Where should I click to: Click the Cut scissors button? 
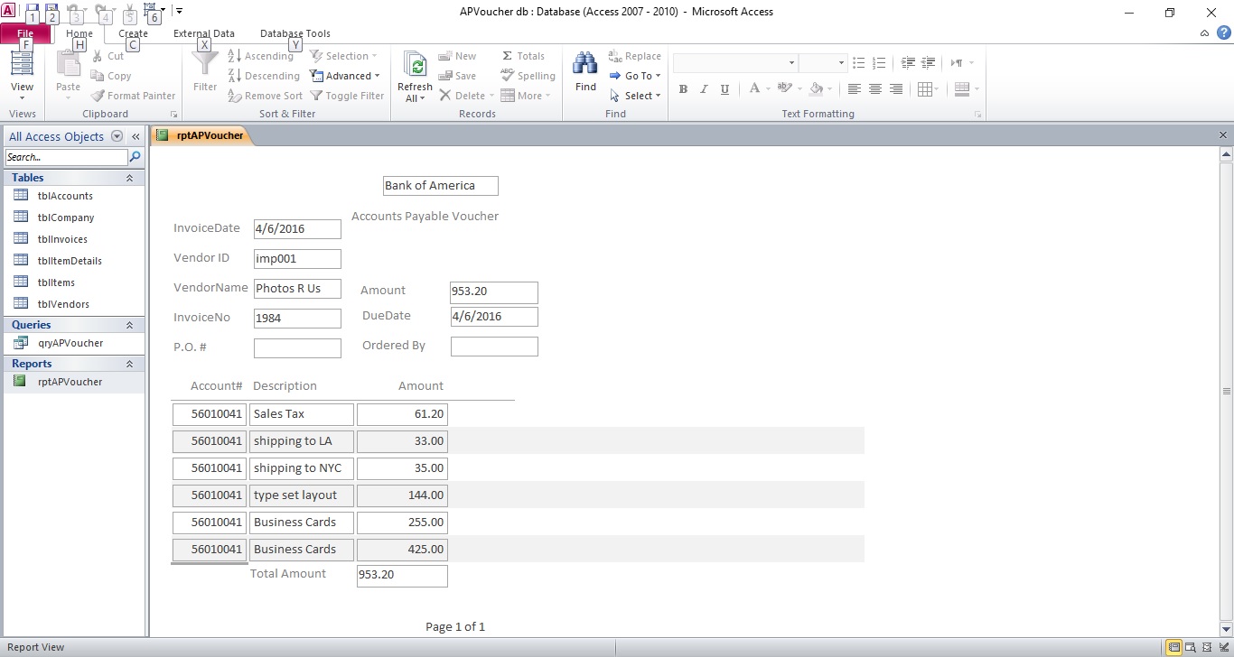pos(108,56)
